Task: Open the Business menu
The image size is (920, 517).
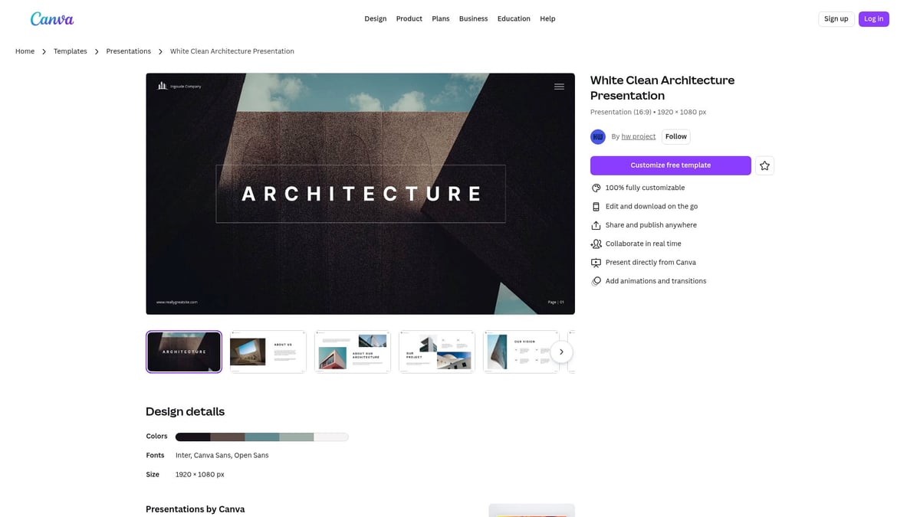Action: pyautogui.click(x=473, y=18)
